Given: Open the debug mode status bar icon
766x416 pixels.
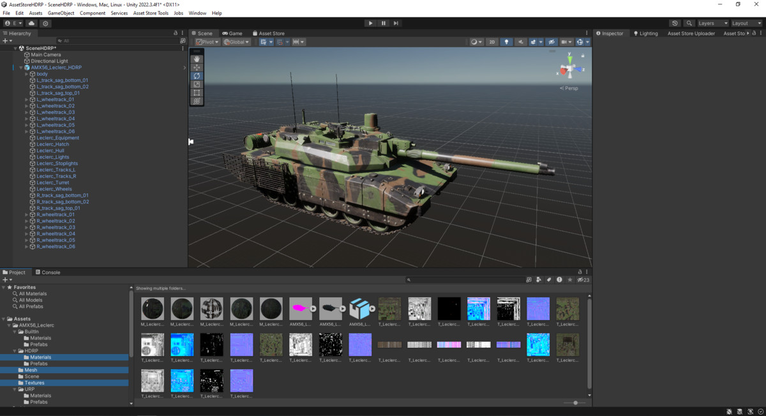Looking at the screenshot, I should [730, 412].
